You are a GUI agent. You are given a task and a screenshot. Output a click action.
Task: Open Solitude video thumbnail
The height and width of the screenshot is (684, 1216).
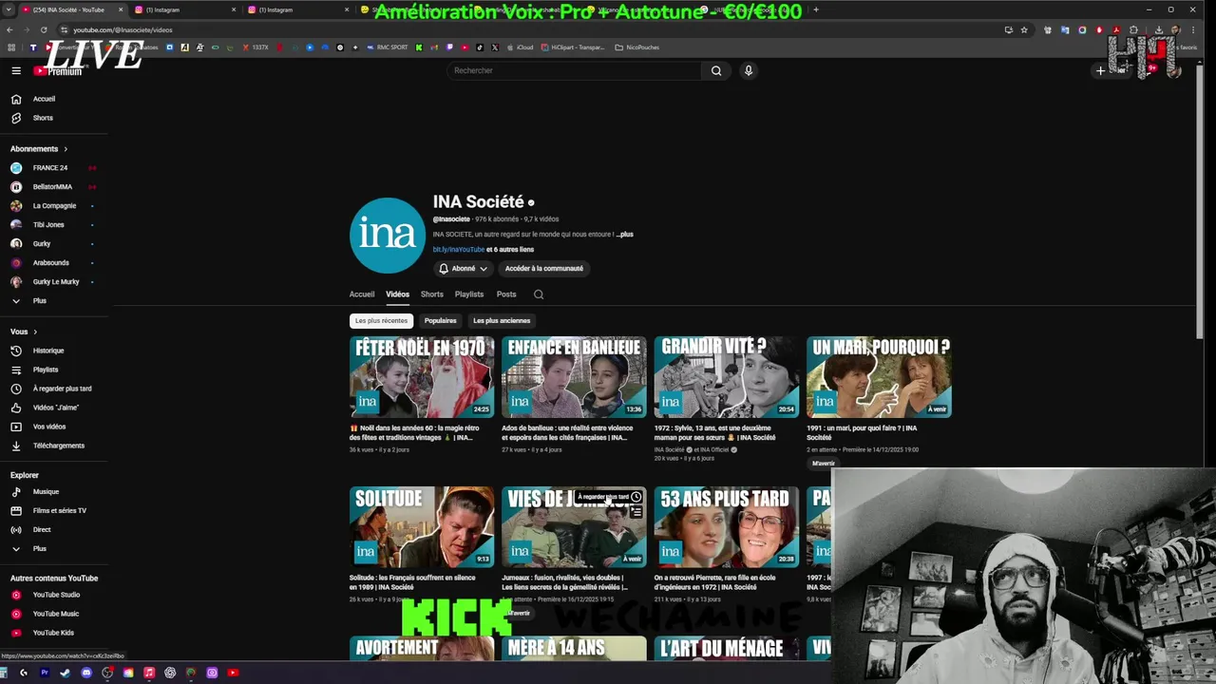tap(422, 527)
